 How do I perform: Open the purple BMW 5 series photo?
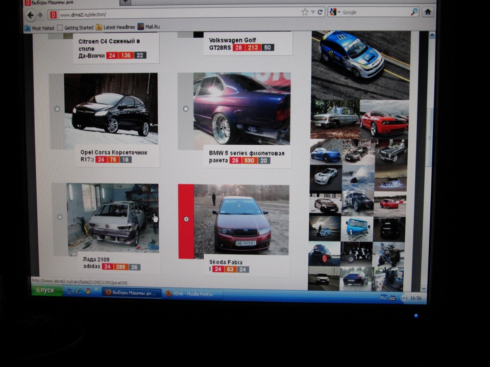tap(242, 109)
